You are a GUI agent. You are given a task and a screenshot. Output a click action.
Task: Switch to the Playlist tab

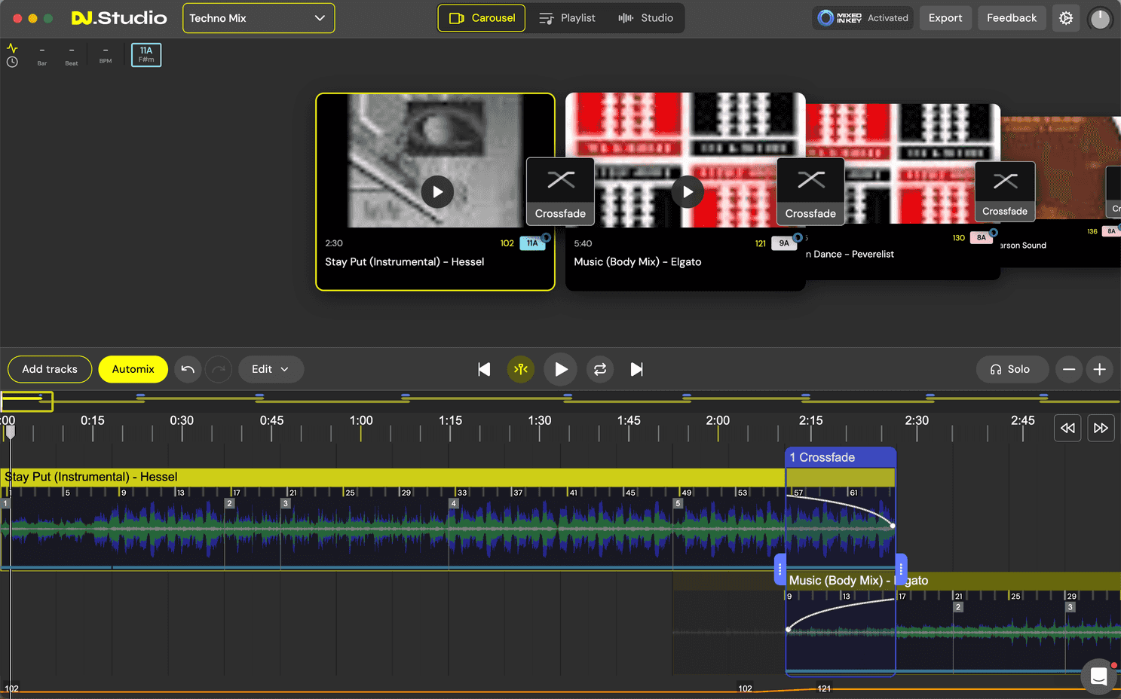pos(567,18)
